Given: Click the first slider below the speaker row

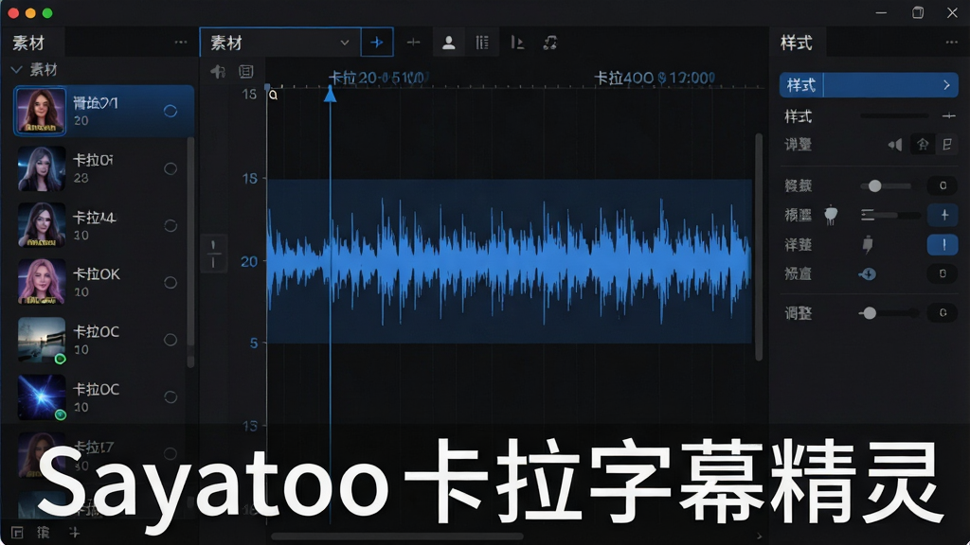Looking at the screenshot, I should (886, 185).
